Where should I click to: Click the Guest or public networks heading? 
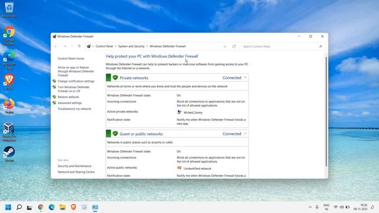[x=141, y=134]
